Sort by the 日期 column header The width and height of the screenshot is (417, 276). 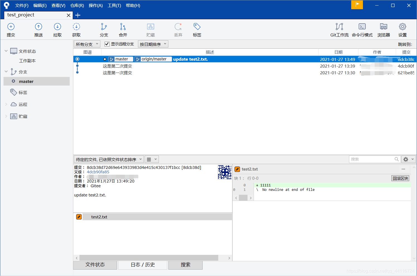(338, 52)
